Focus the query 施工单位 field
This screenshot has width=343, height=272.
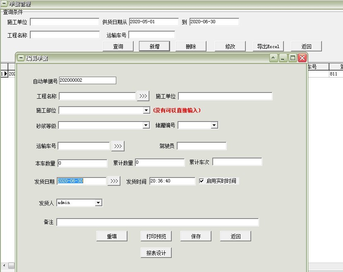(x=65, y=22)
